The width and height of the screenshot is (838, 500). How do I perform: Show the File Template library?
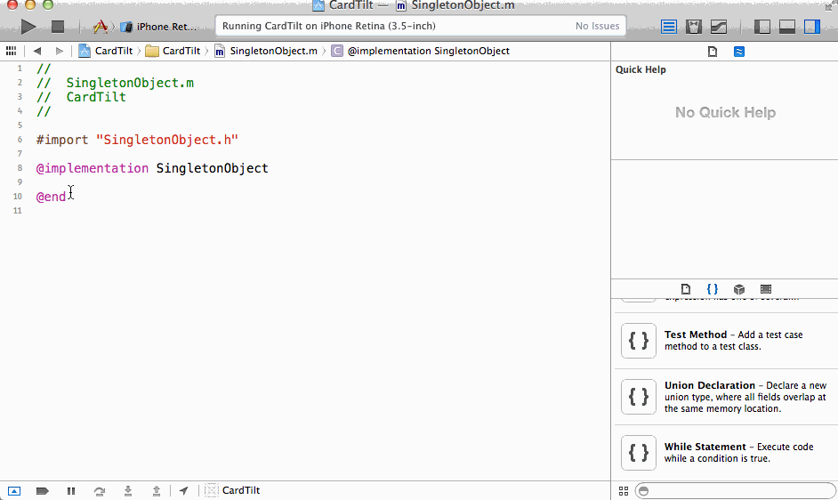point(686,289)
